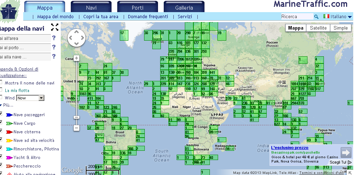Toggle 'La mia flotta' checkbox
Screen dimensions: 355x175
point(1,90)
